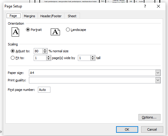Click the small arrow at bottom-left edge
The height and width of the screenshot is (136, 168).
point(1,132)
